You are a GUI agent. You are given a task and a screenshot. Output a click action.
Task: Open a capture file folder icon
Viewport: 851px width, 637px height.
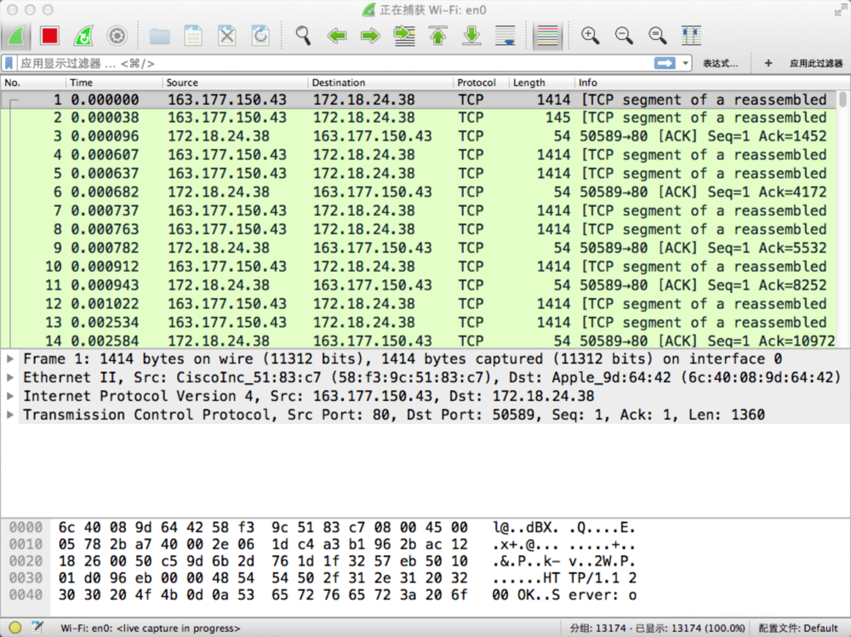click(x=160, y=36)
